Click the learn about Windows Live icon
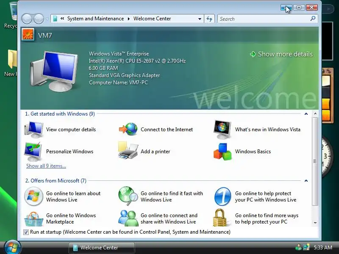339x254 pixels. [33, 196]
